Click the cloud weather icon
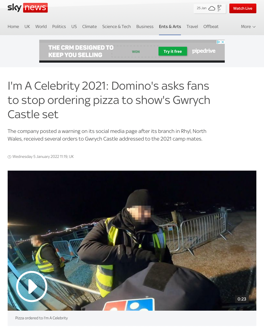This screenshot has height=329, width=264. [x=212, y=8]
